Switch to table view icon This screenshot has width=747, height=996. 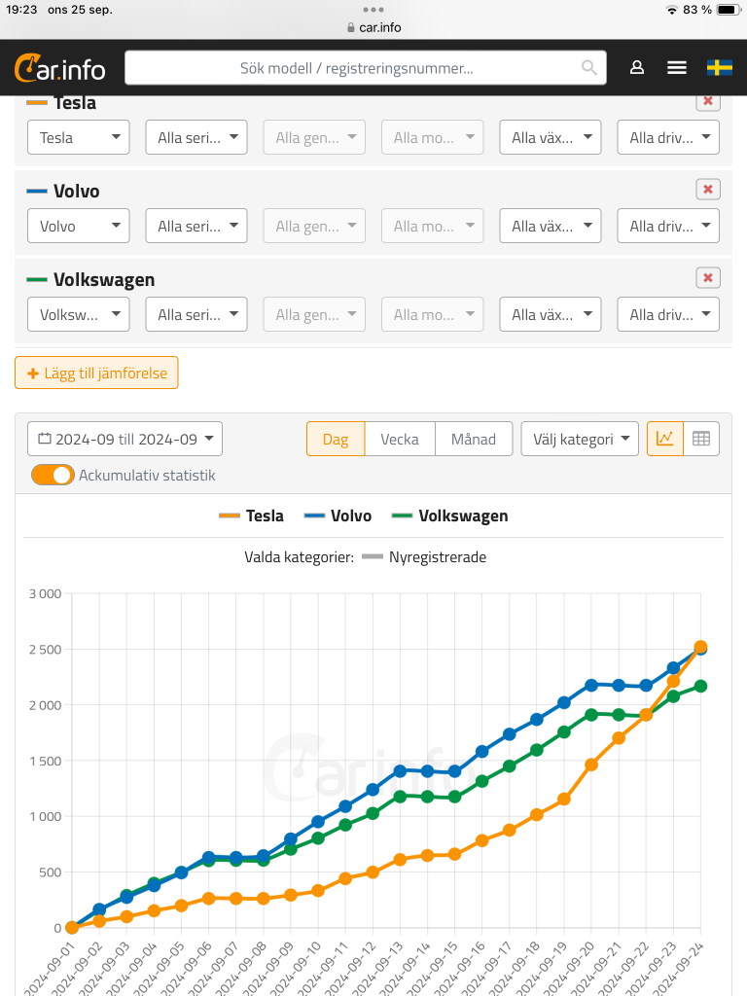[701, 439]
